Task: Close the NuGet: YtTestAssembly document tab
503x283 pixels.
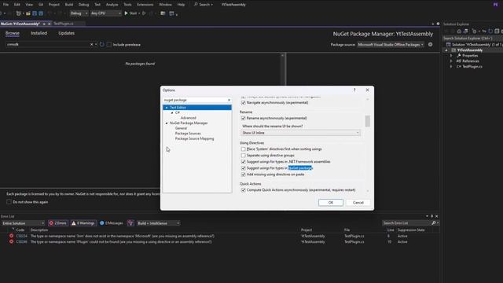Action: pos(49,24)
